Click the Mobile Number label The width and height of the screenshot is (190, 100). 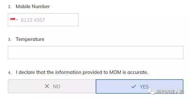(x=33, y=7)
